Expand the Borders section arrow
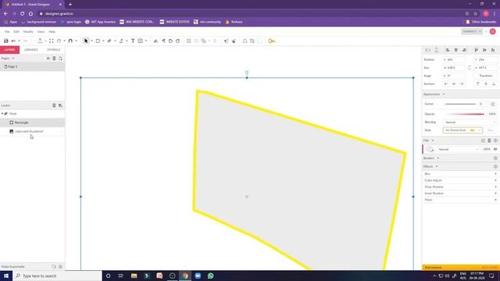The height and width of the screenshot is (281, 500). tap(438, 158)
